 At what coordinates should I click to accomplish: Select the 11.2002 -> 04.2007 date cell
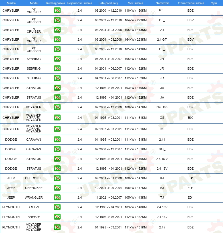coord(108,197)
